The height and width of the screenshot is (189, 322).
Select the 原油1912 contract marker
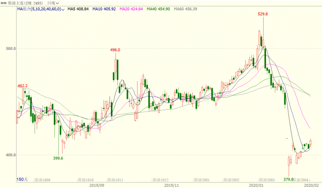(161, 179)
